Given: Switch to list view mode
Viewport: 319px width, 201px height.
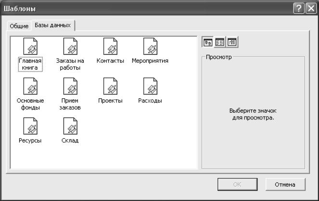Looking at the screenshot, I should (x=220, y=42).
